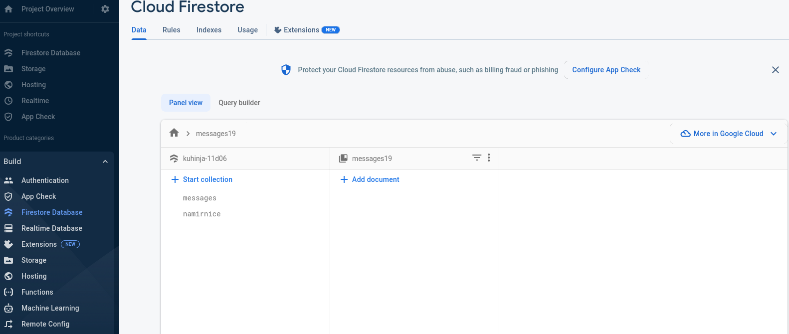Select kuhinja-11d06 database header
The width and height of the screenshot is (789, 334).
coord(205,159)
